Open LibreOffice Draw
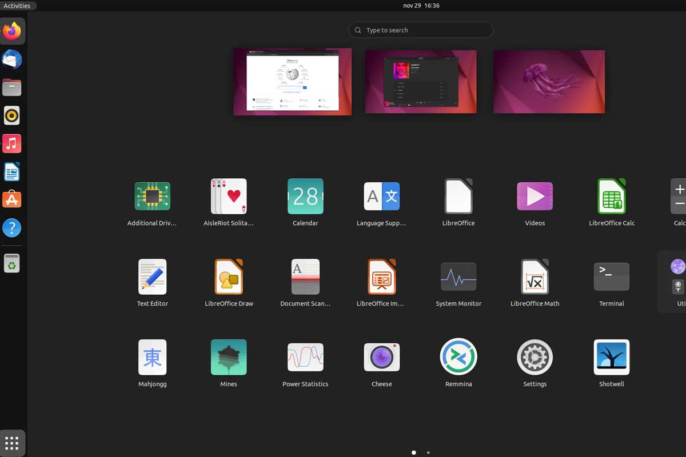Image resolution: width=686 pixels, height=457 pixels. 229,276
